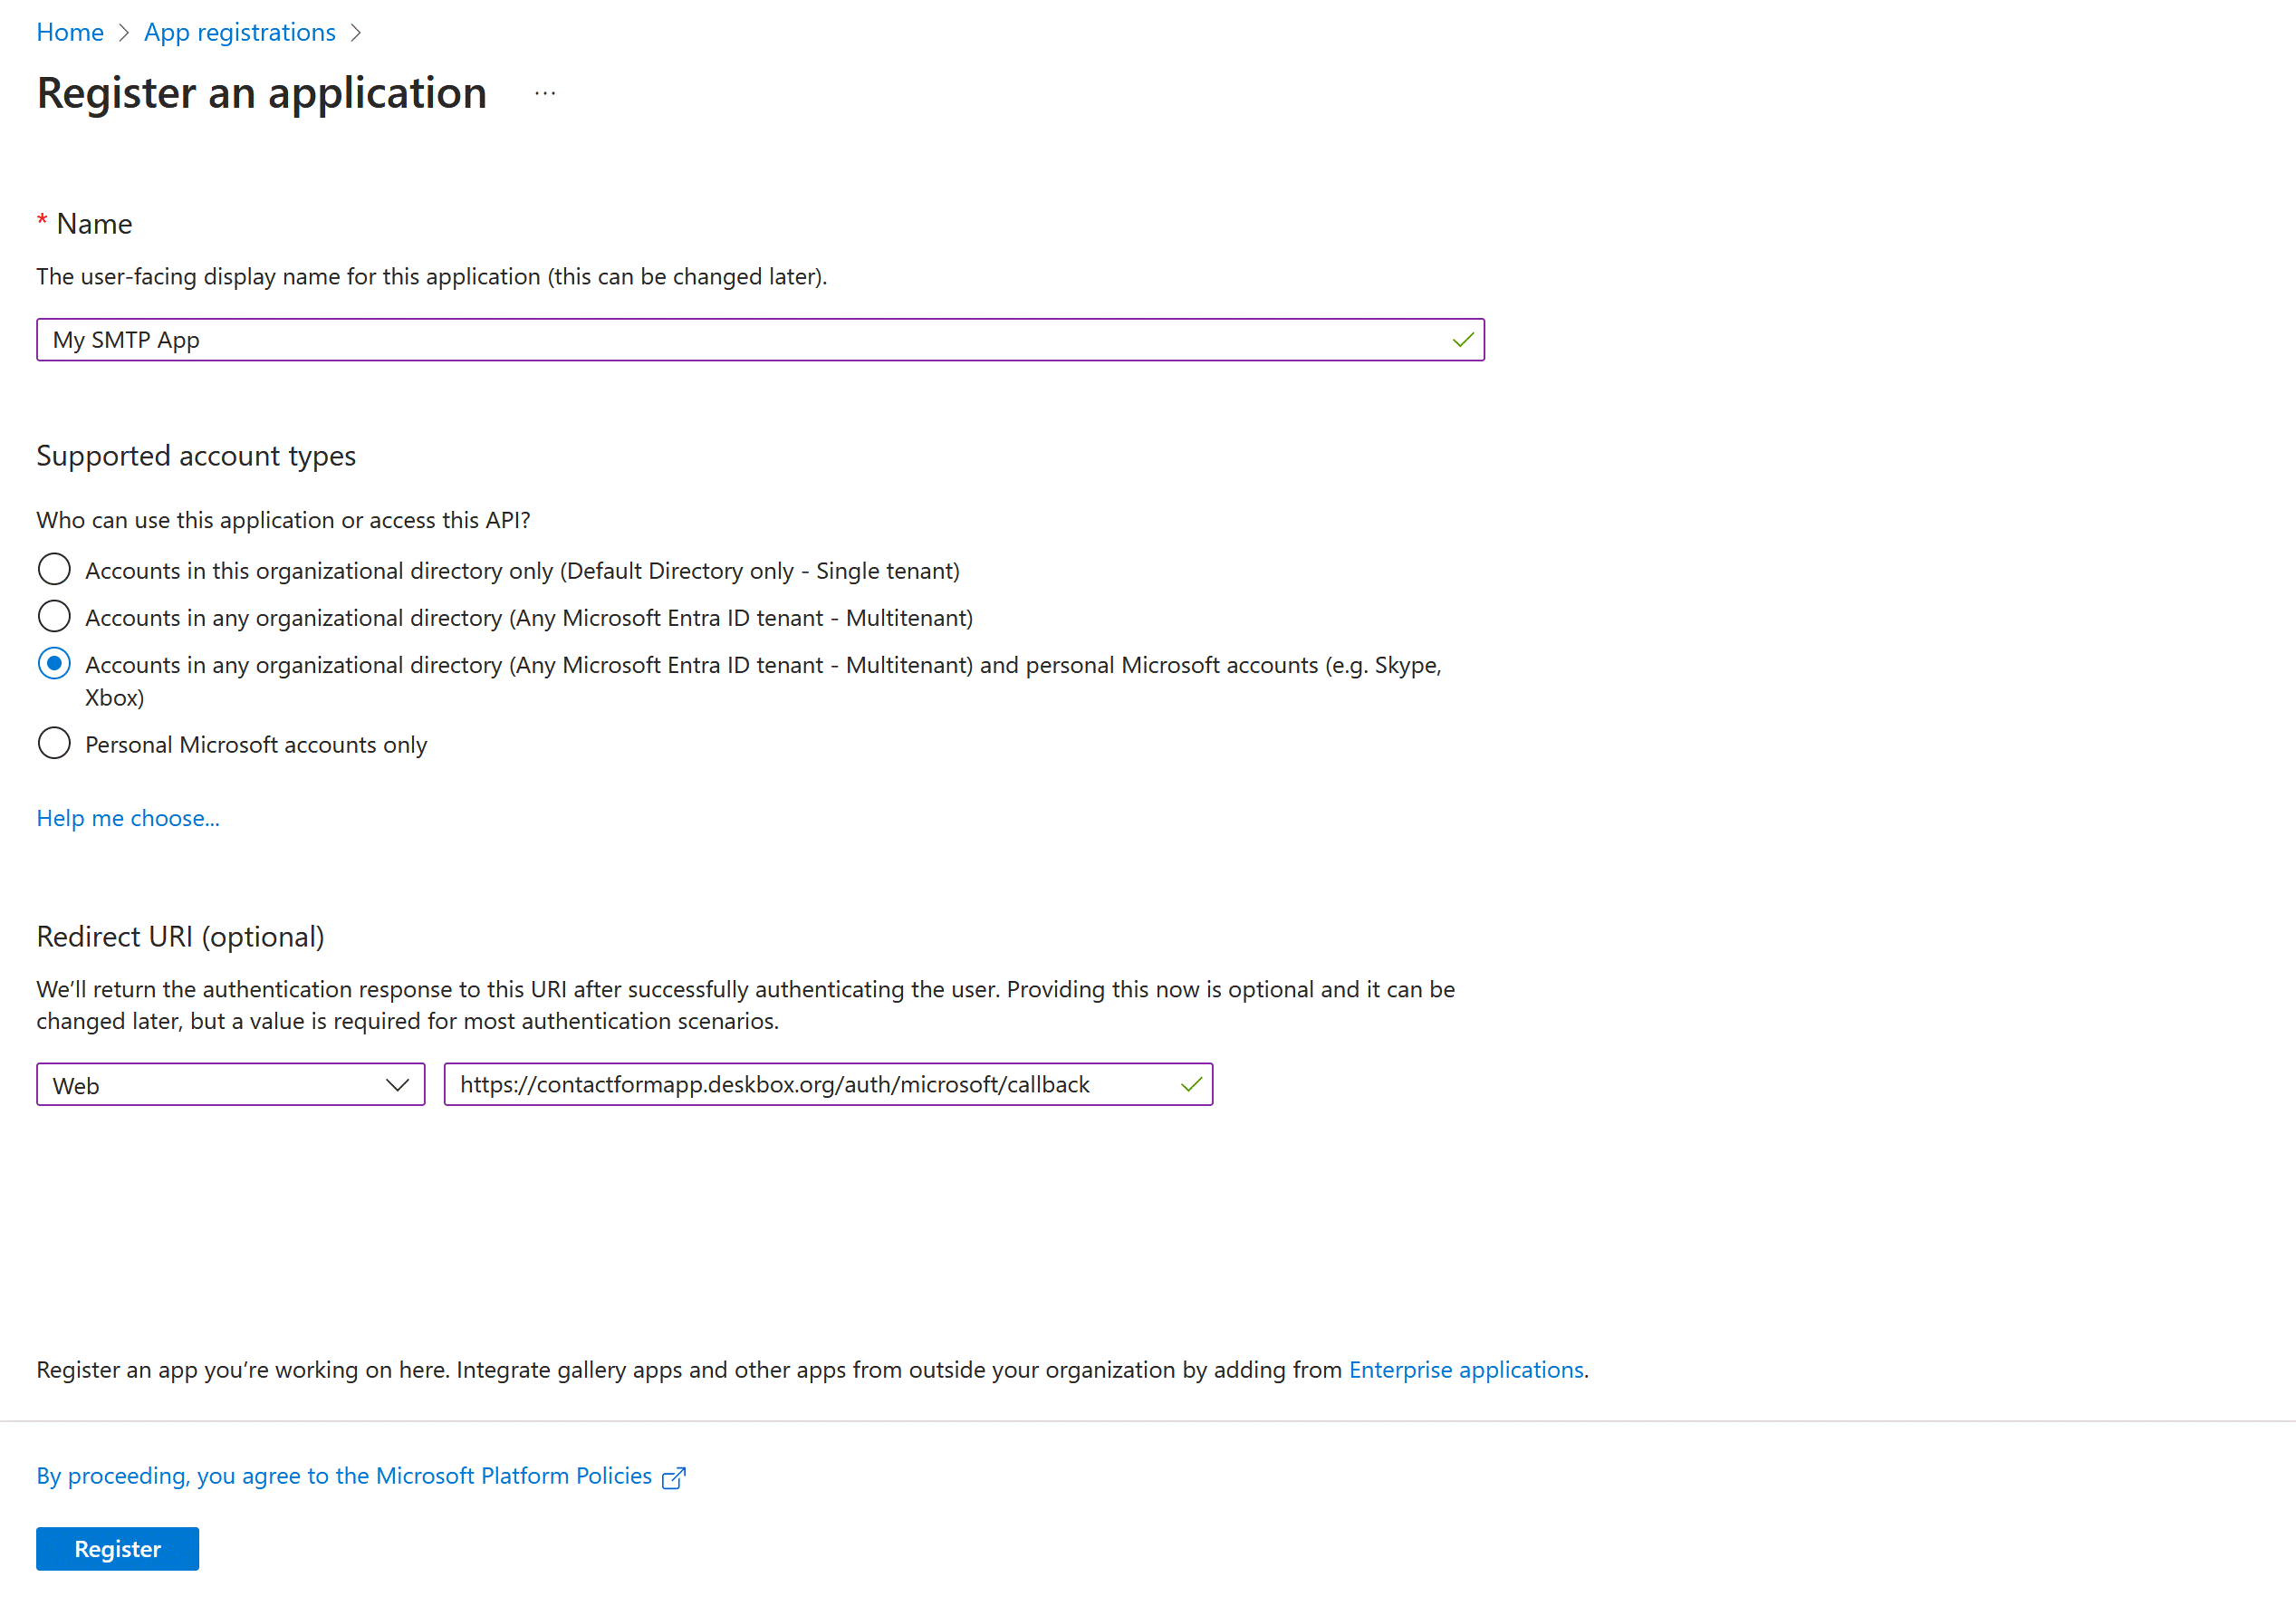This screenshot has width=2296, height=1606.
Task: Click the Redirect URI (optional) heading
Action: (x=181, y=937)
